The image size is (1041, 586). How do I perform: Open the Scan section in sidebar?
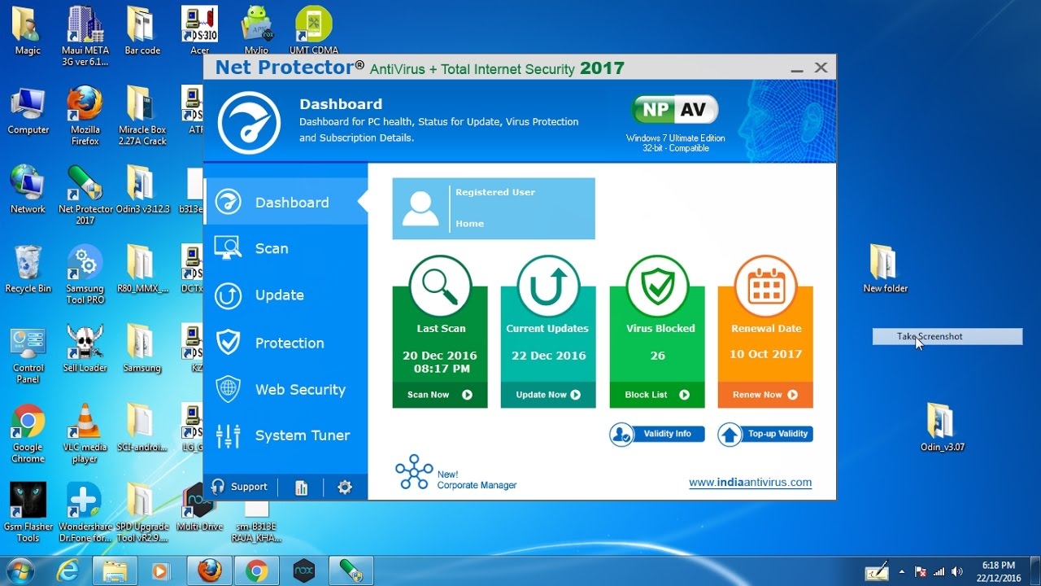coord(272,249)
